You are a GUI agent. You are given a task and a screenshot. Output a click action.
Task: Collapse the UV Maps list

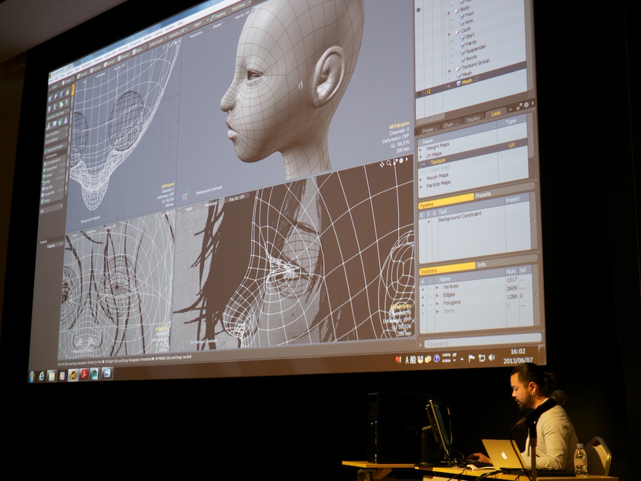421,157
